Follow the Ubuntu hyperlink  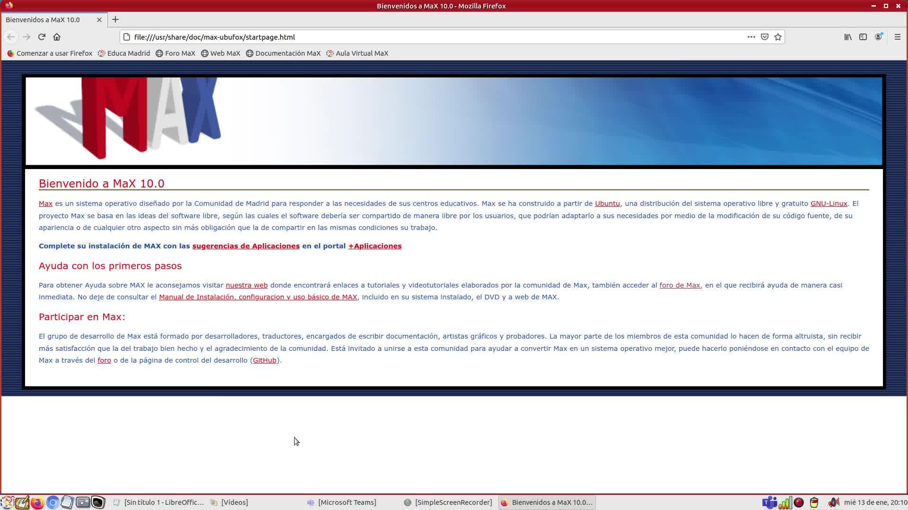point(607,204)
